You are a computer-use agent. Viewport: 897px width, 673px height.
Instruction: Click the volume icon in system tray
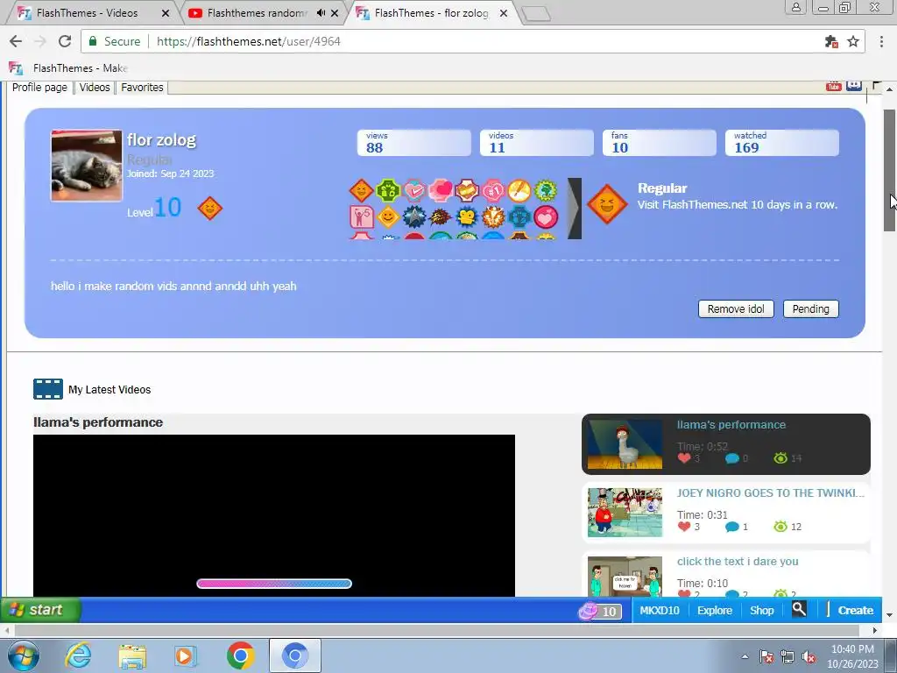[809, 657]
